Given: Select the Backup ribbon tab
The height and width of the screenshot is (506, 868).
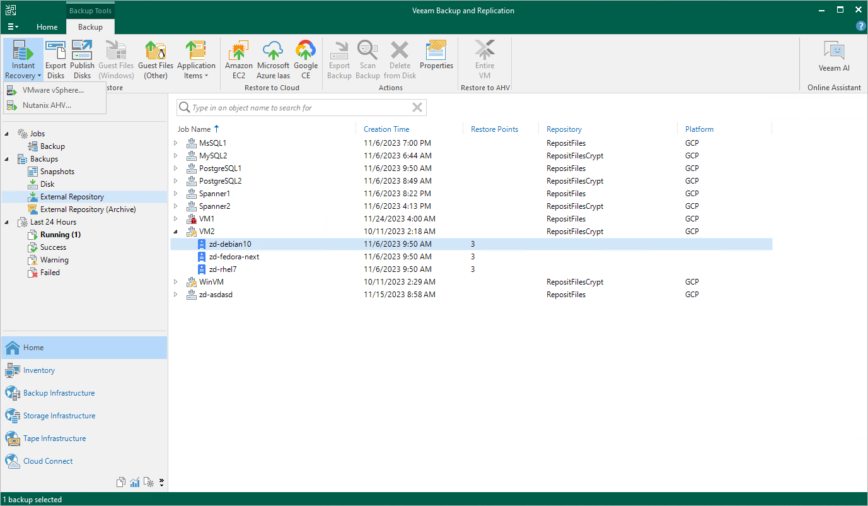Looking at the screenshot, I should point(90,27).
